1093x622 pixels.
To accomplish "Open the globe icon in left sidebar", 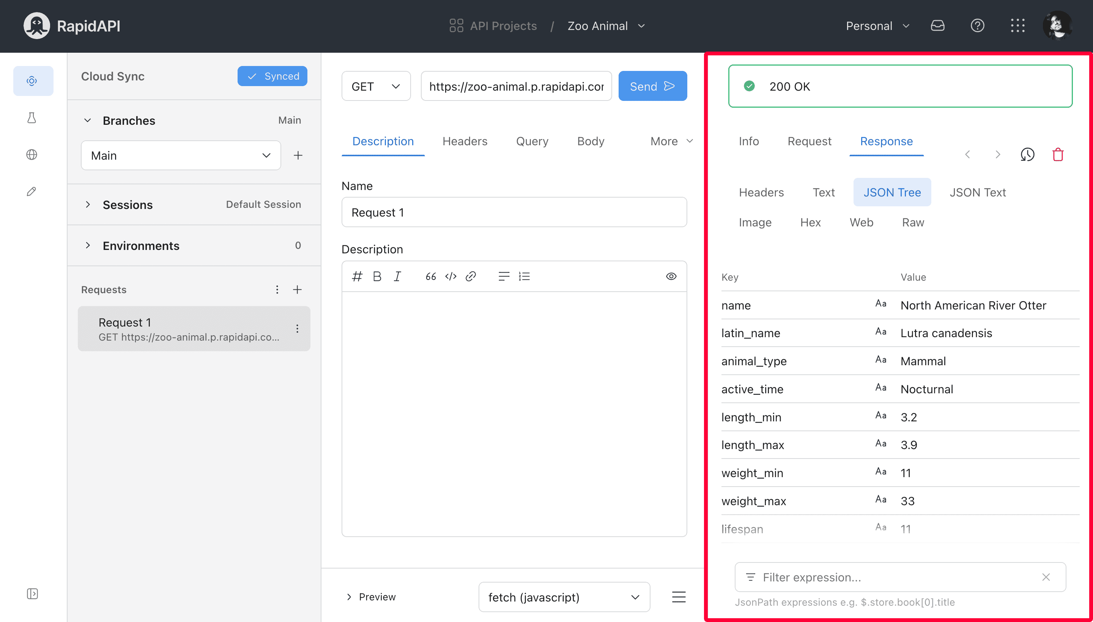I will (32, 155).
